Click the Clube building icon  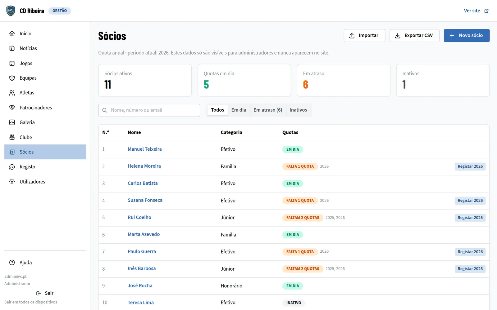[12, 137]
